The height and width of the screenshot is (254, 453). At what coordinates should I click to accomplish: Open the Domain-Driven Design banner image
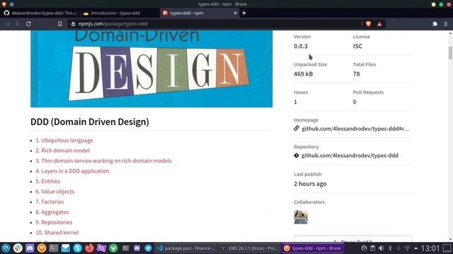point(151,69)
